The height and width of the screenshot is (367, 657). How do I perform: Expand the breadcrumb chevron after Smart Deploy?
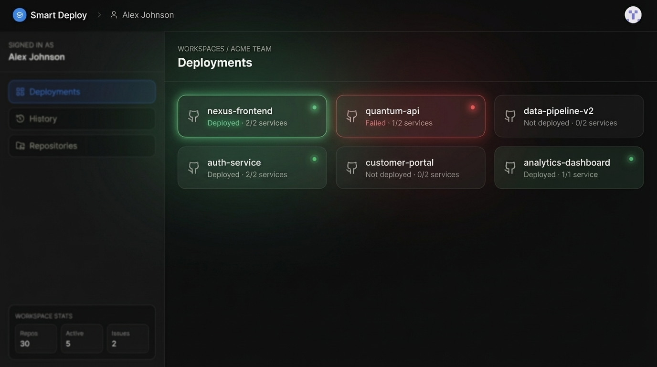coord(99,14)
